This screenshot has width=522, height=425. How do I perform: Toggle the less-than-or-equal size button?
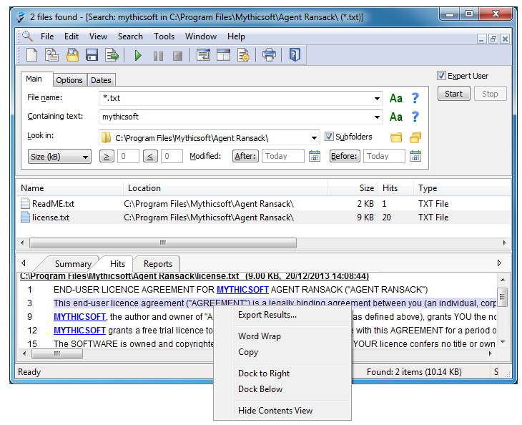[150, 156]
